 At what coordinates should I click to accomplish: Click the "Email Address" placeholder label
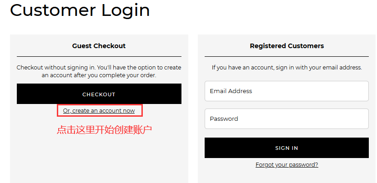231,91
